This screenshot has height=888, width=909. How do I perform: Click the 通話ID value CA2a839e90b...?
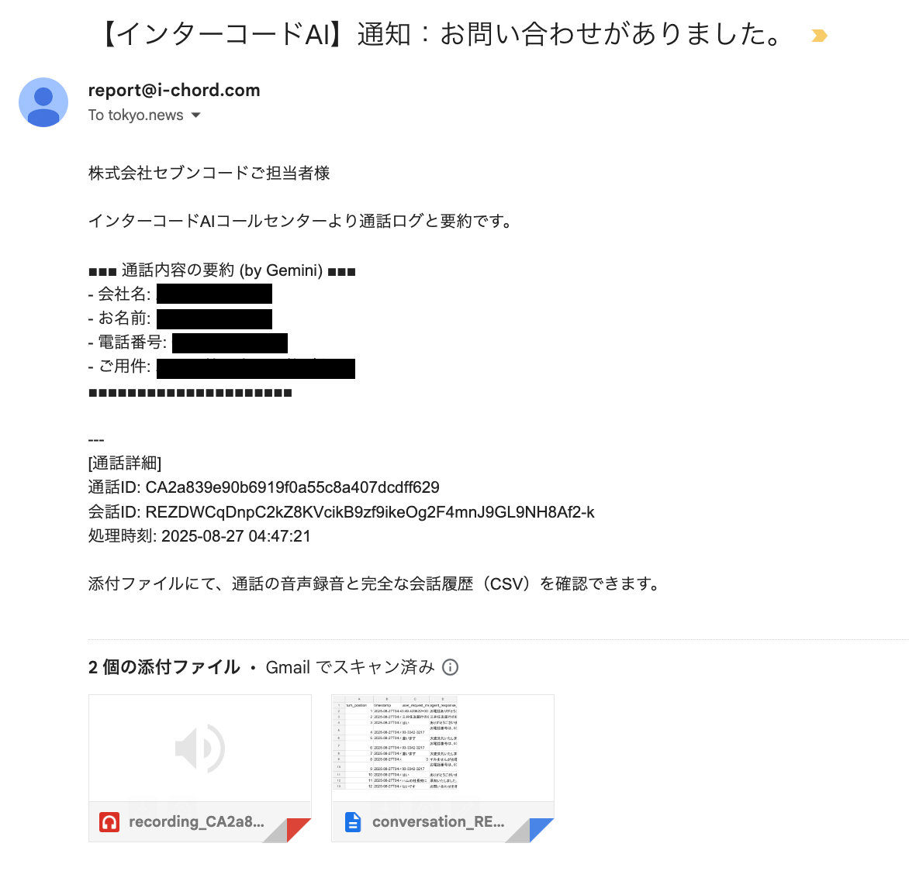click(x=292, y=487)
